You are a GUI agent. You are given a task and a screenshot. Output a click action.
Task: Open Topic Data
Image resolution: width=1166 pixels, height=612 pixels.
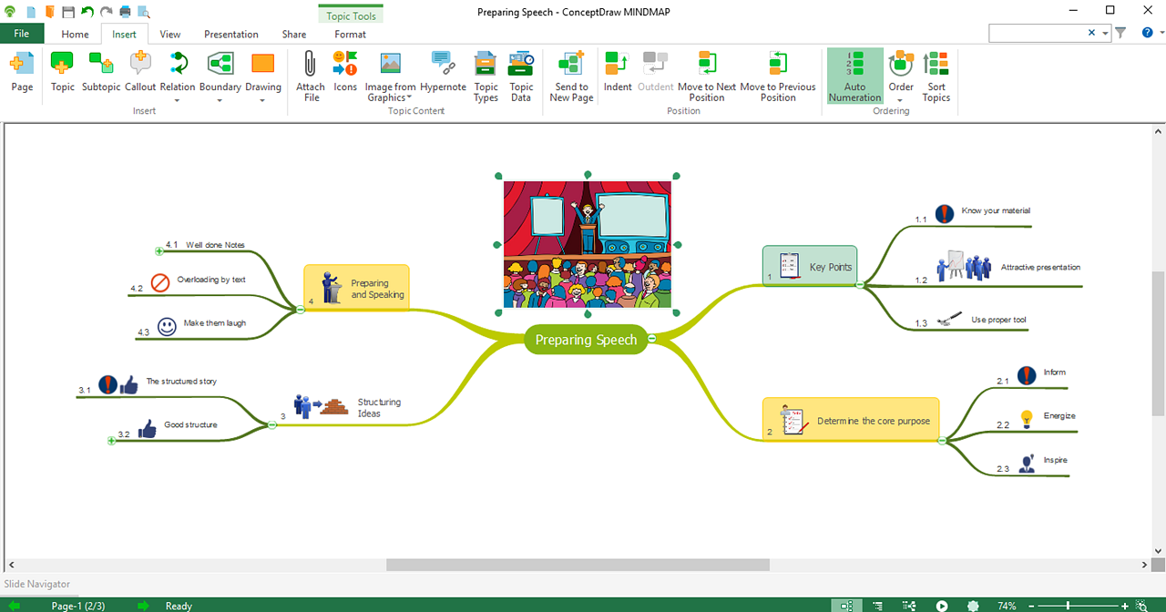[521, 76]
